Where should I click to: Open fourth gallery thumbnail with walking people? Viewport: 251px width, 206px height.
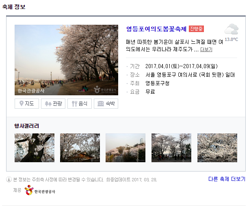(171, 148)
